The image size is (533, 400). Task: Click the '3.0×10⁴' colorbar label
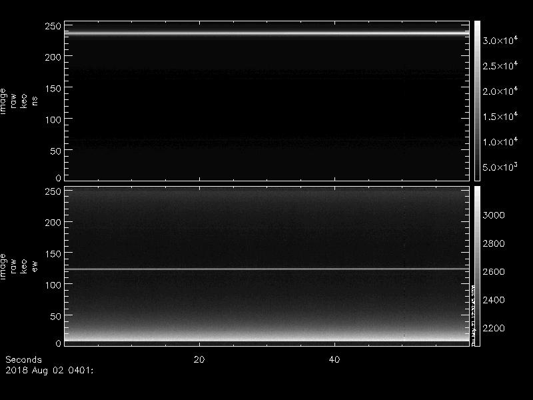pos(500,40)
